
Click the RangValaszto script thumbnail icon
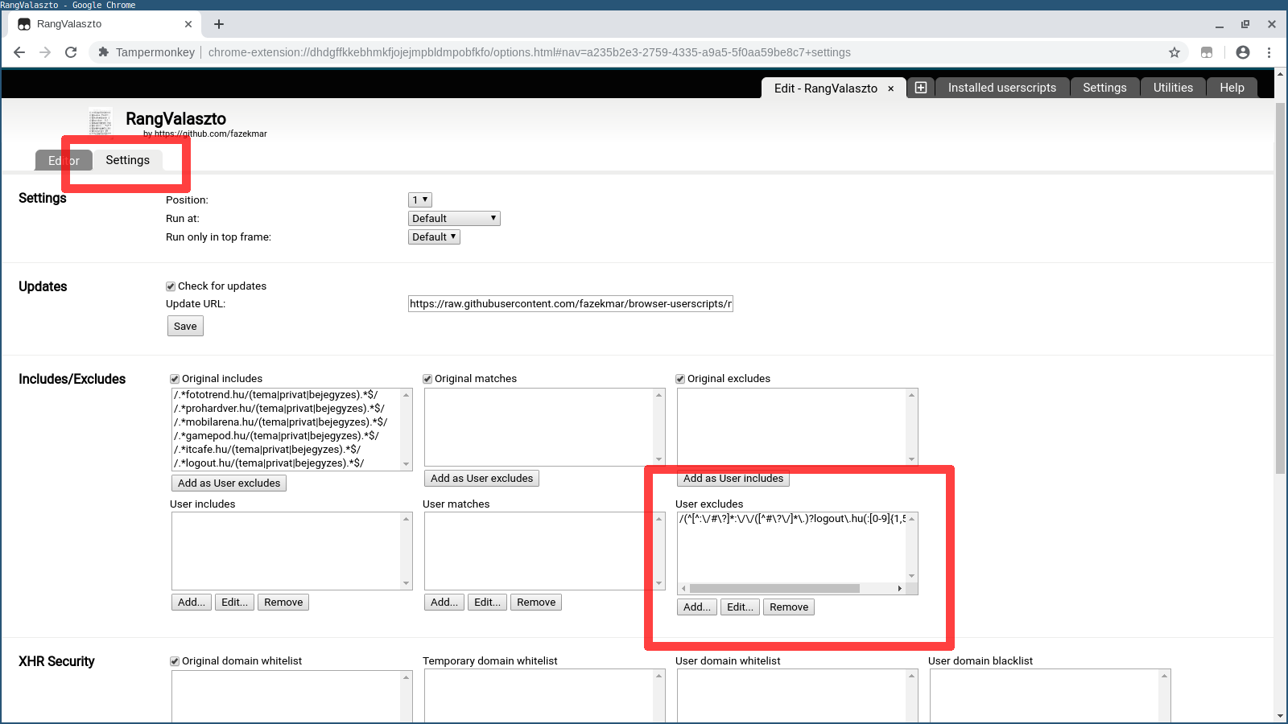pos(101,123)
